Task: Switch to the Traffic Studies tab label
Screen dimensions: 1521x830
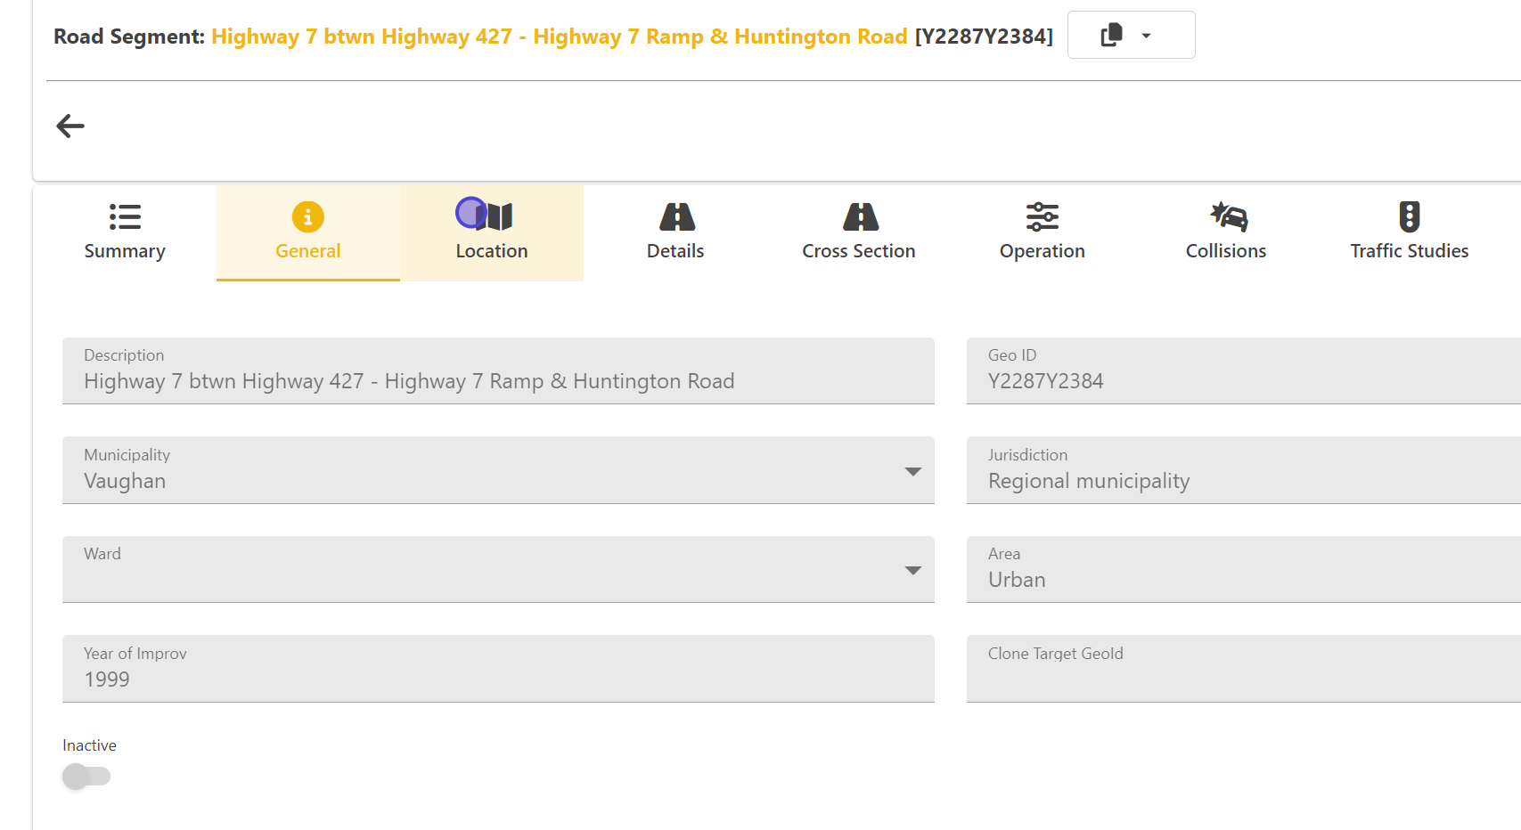Action: (x=1409, y=251)
